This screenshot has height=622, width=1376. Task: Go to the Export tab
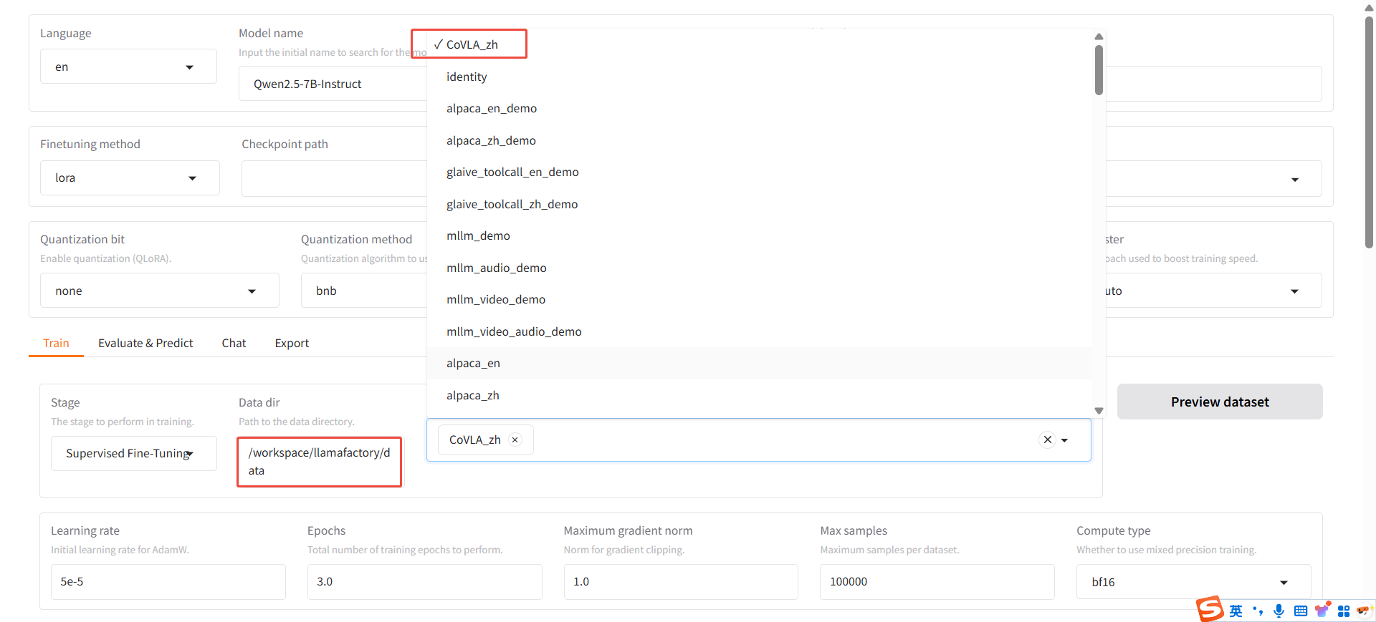coord(292,344)
